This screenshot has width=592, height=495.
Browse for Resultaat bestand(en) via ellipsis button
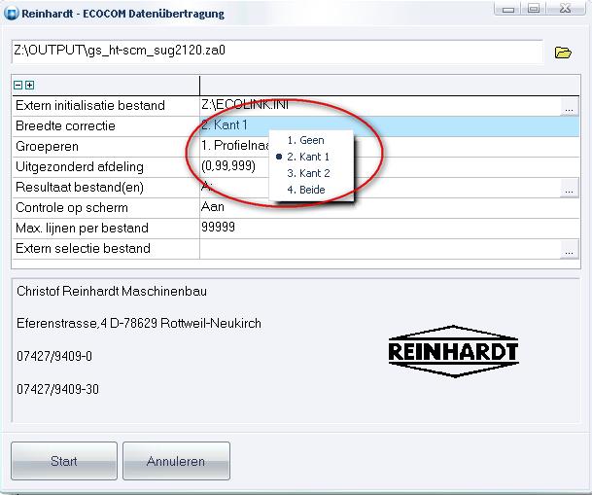pos(570,188)
